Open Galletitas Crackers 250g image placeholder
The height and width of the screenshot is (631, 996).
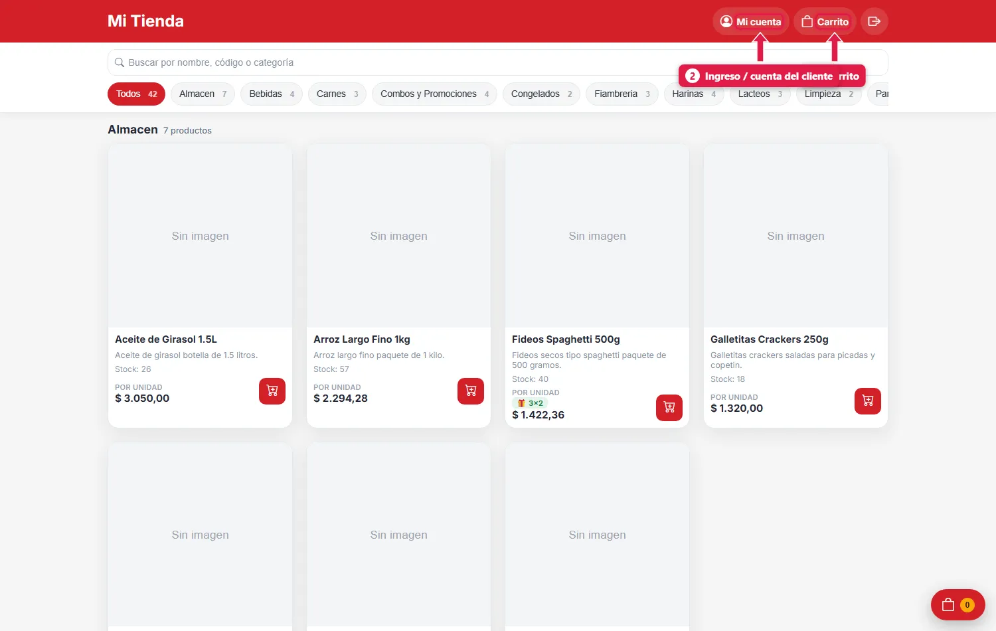click(x=795, y=236)
